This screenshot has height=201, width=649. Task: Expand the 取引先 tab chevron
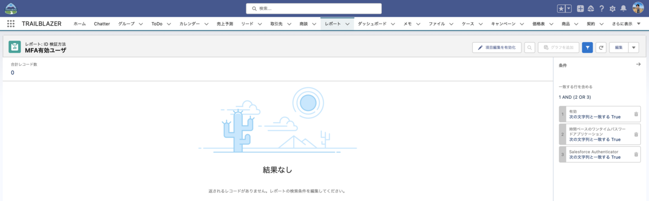pyautogui.click(x=289, y=24)
